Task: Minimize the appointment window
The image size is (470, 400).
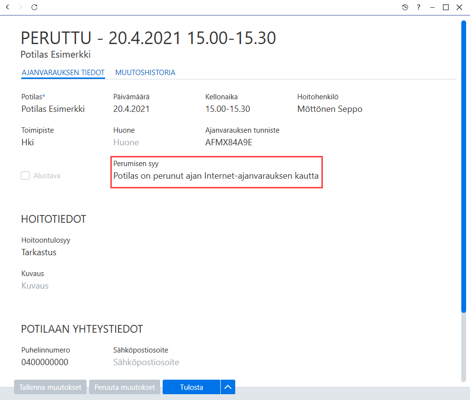Action: 432,7
